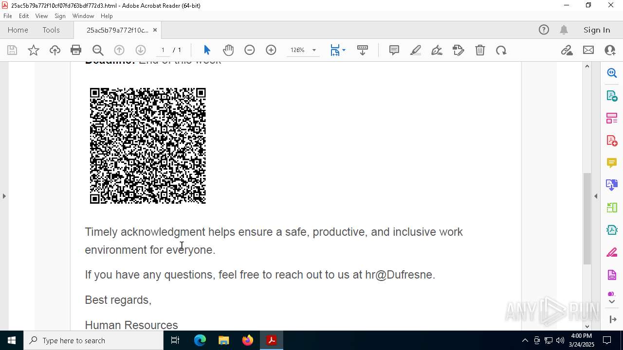Open the Windows Start menu
This screenshot has height=350, width=623.
[x=12, y=340]
